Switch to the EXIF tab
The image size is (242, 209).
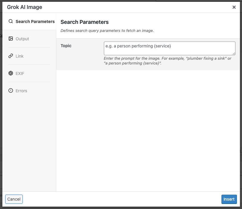pyautogui.click(x=29, y=73)
